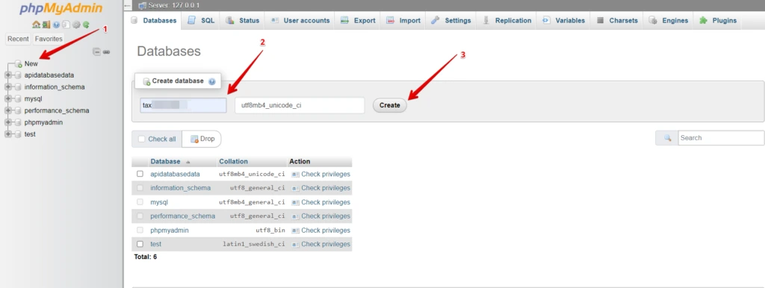Tick the Check all checkbox
Screen dimensions: 765x288
141,139
